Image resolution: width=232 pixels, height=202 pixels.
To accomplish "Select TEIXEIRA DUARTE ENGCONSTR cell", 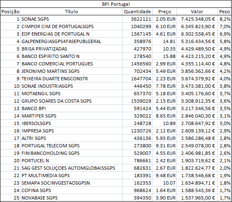I will coord(71,79).
